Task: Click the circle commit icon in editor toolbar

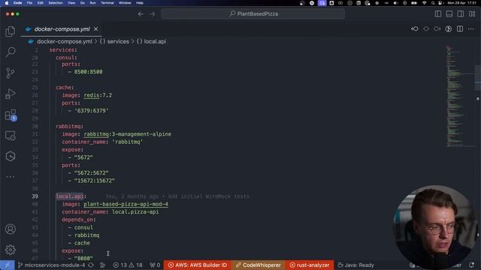Action: pyautogui.click(x=426, y=28)
